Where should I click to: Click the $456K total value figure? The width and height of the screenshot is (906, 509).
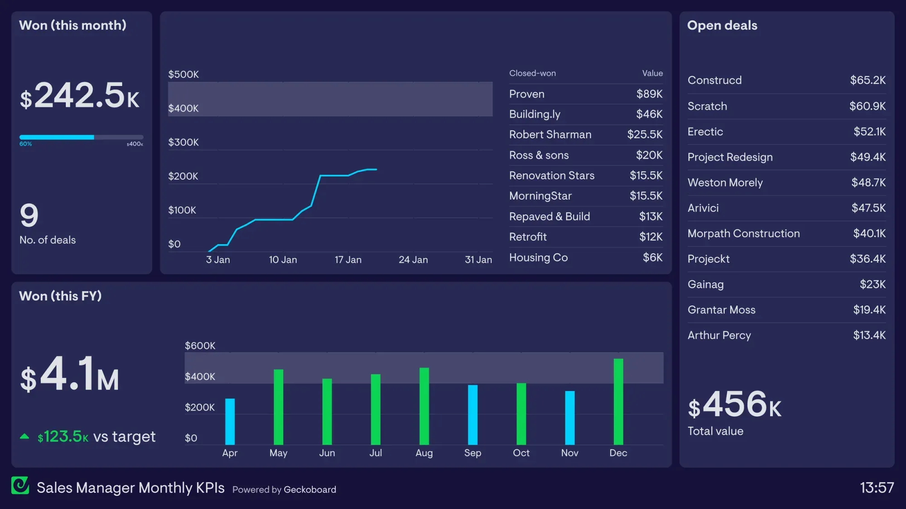[734, 404]
